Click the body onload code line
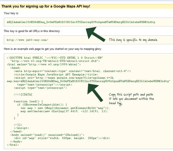Screen dimensions: 173x151 [47, 135]
